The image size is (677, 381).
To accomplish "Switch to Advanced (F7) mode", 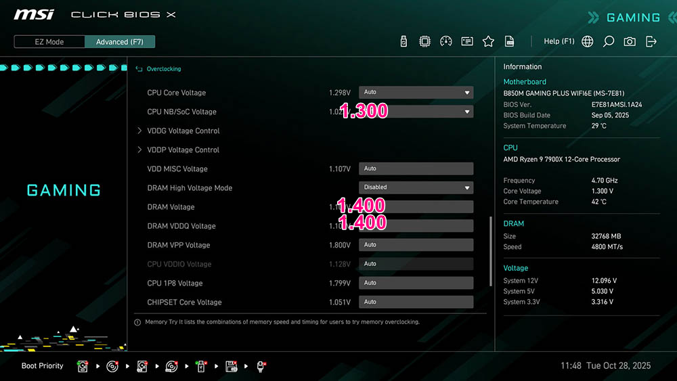I will point(120,42).
